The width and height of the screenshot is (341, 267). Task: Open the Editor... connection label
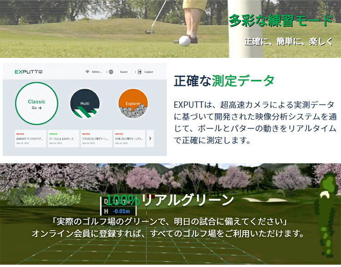(x=97, y=72)
